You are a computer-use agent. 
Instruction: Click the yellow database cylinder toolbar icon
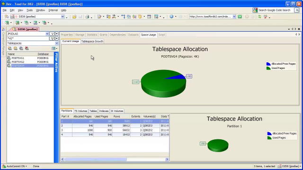pyautogui.click(x=140, y=17)
